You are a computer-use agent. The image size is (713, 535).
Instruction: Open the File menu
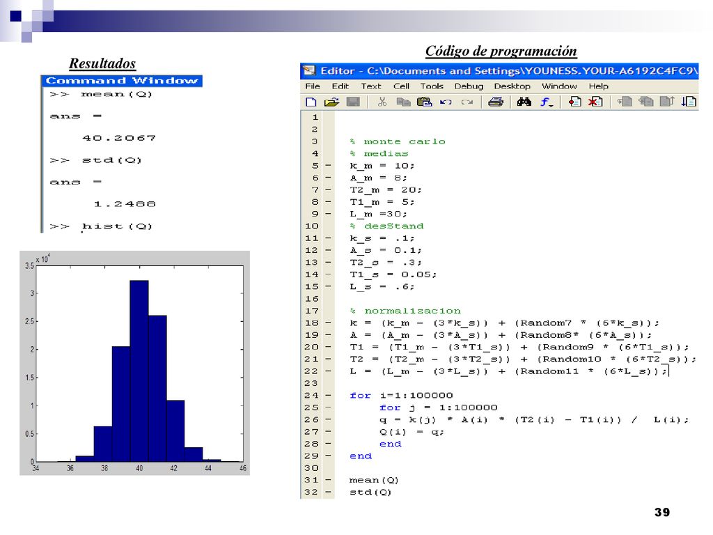(x=313, y=86)
